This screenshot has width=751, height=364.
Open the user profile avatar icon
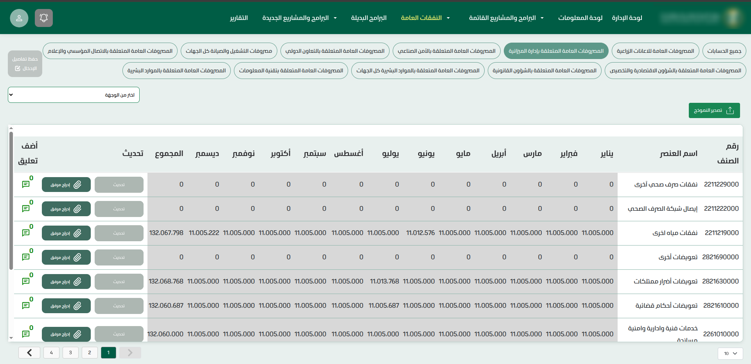[x=19, y=18]
